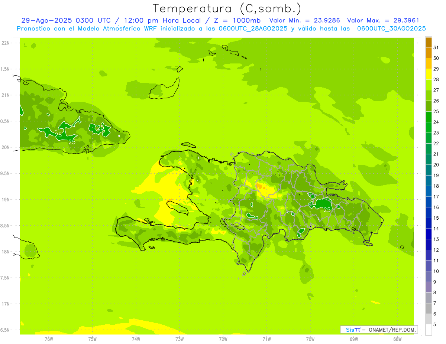The image size is (446, 344).
Task: Click the "Valor Min. = 23.9286" value
Action: point(304,20)
